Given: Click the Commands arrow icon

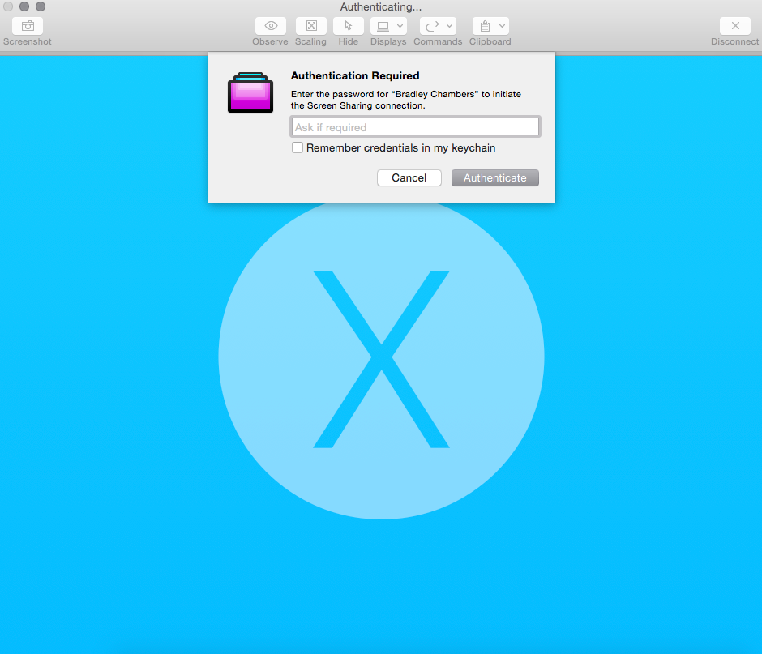Looking at the screenshot, I should point(433,26).
